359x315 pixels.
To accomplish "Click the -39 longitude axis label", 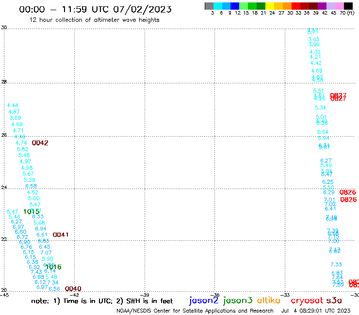I will tap(145, 295).
